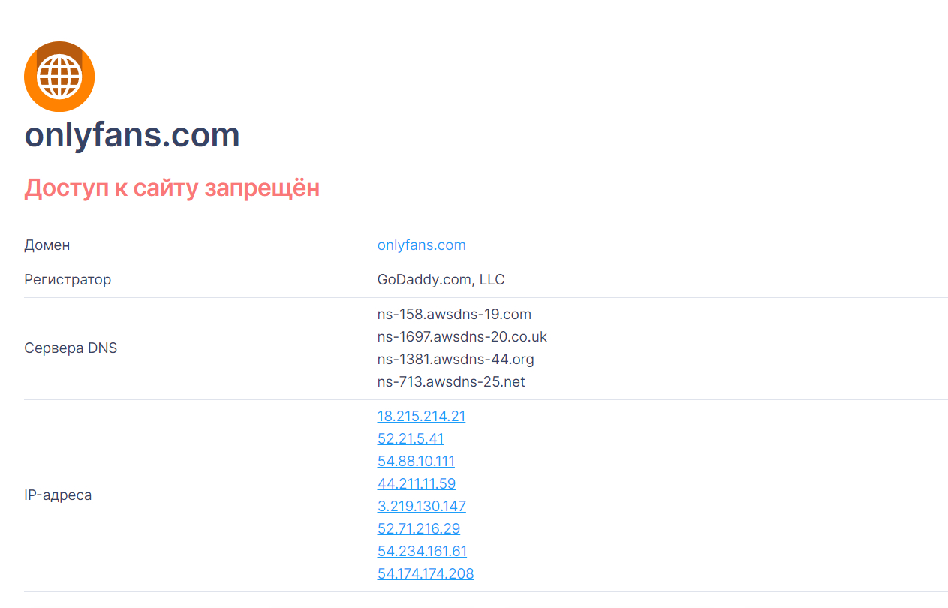This screenshot has width=948, height=608.
Task: Click the 'Сервера DNS' row label
Action: (71, 348)
